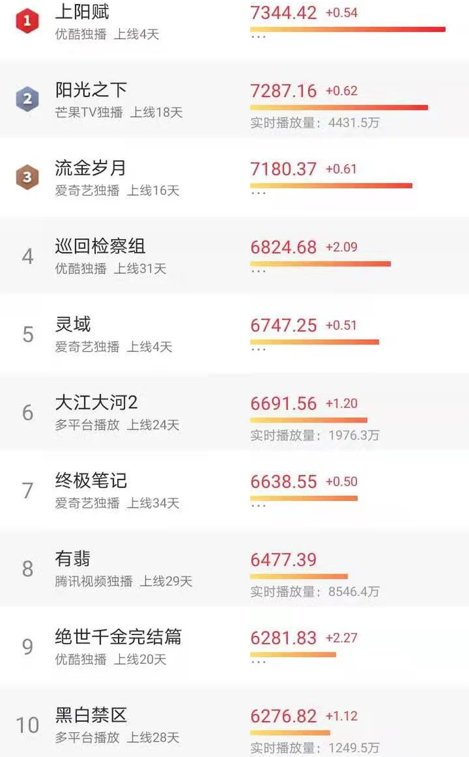Expand the ellipsis under 终极笔记 score
Screen dimensions: 469x757
point(258,506)
